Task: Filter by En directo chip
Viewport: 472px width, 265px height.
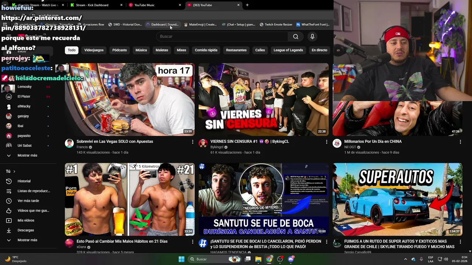Action: click(319, 50)
